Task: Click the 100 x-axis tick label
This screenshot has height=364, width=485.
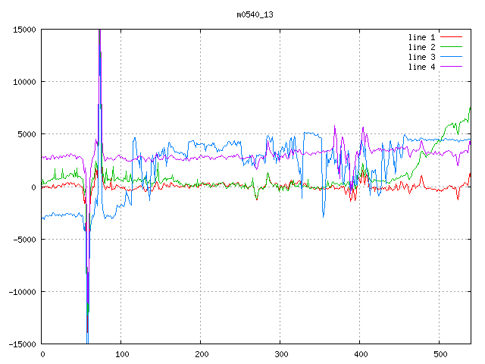Action: [121, 354]
